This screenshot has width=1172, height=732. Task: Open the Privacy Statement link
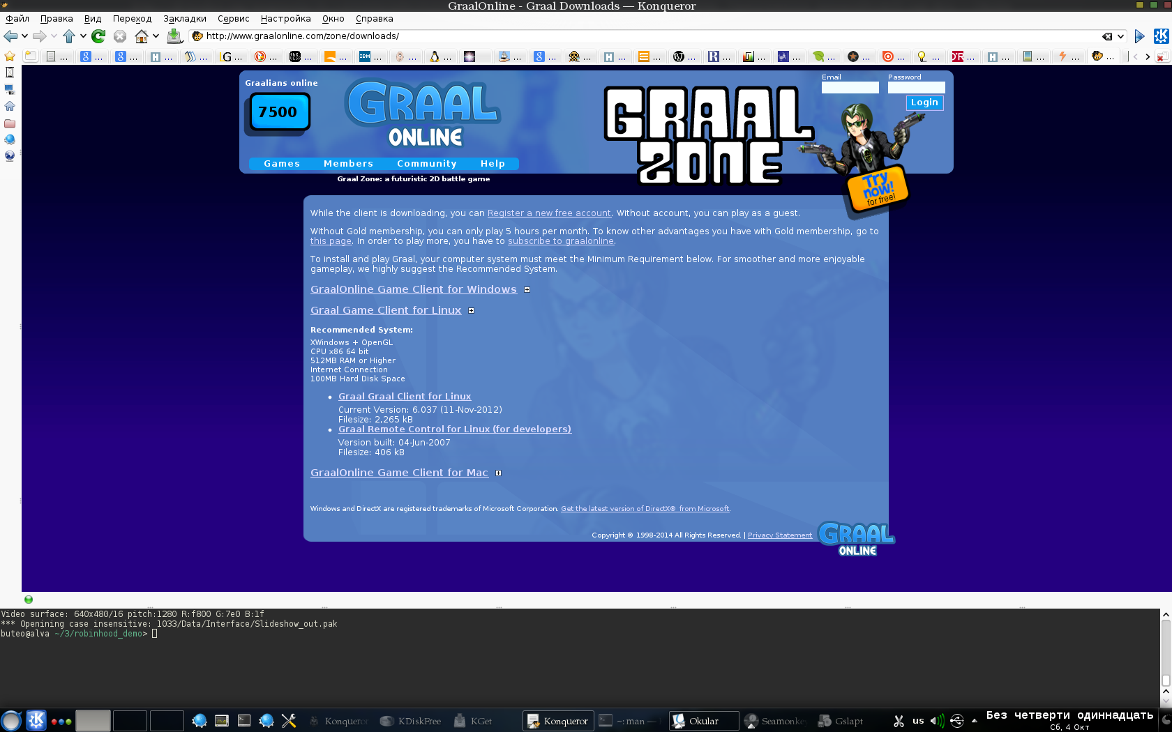pos(780,535)
